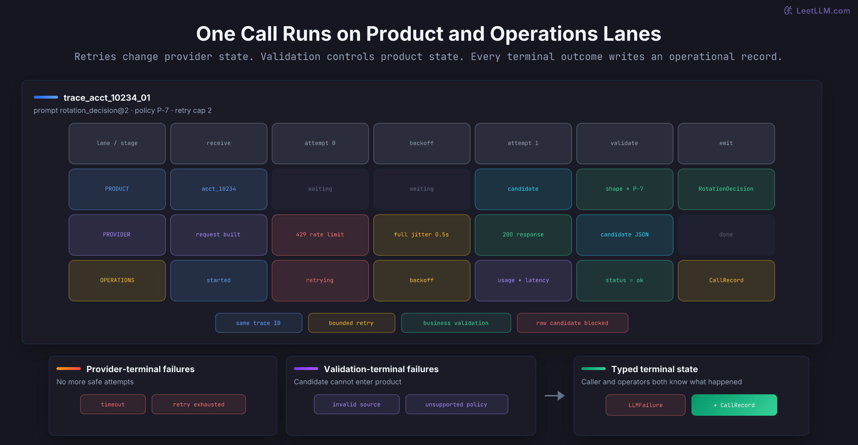858x445 pixels.
Task: Click the 'Typed terminal state' heading
Action: [655, 369]
